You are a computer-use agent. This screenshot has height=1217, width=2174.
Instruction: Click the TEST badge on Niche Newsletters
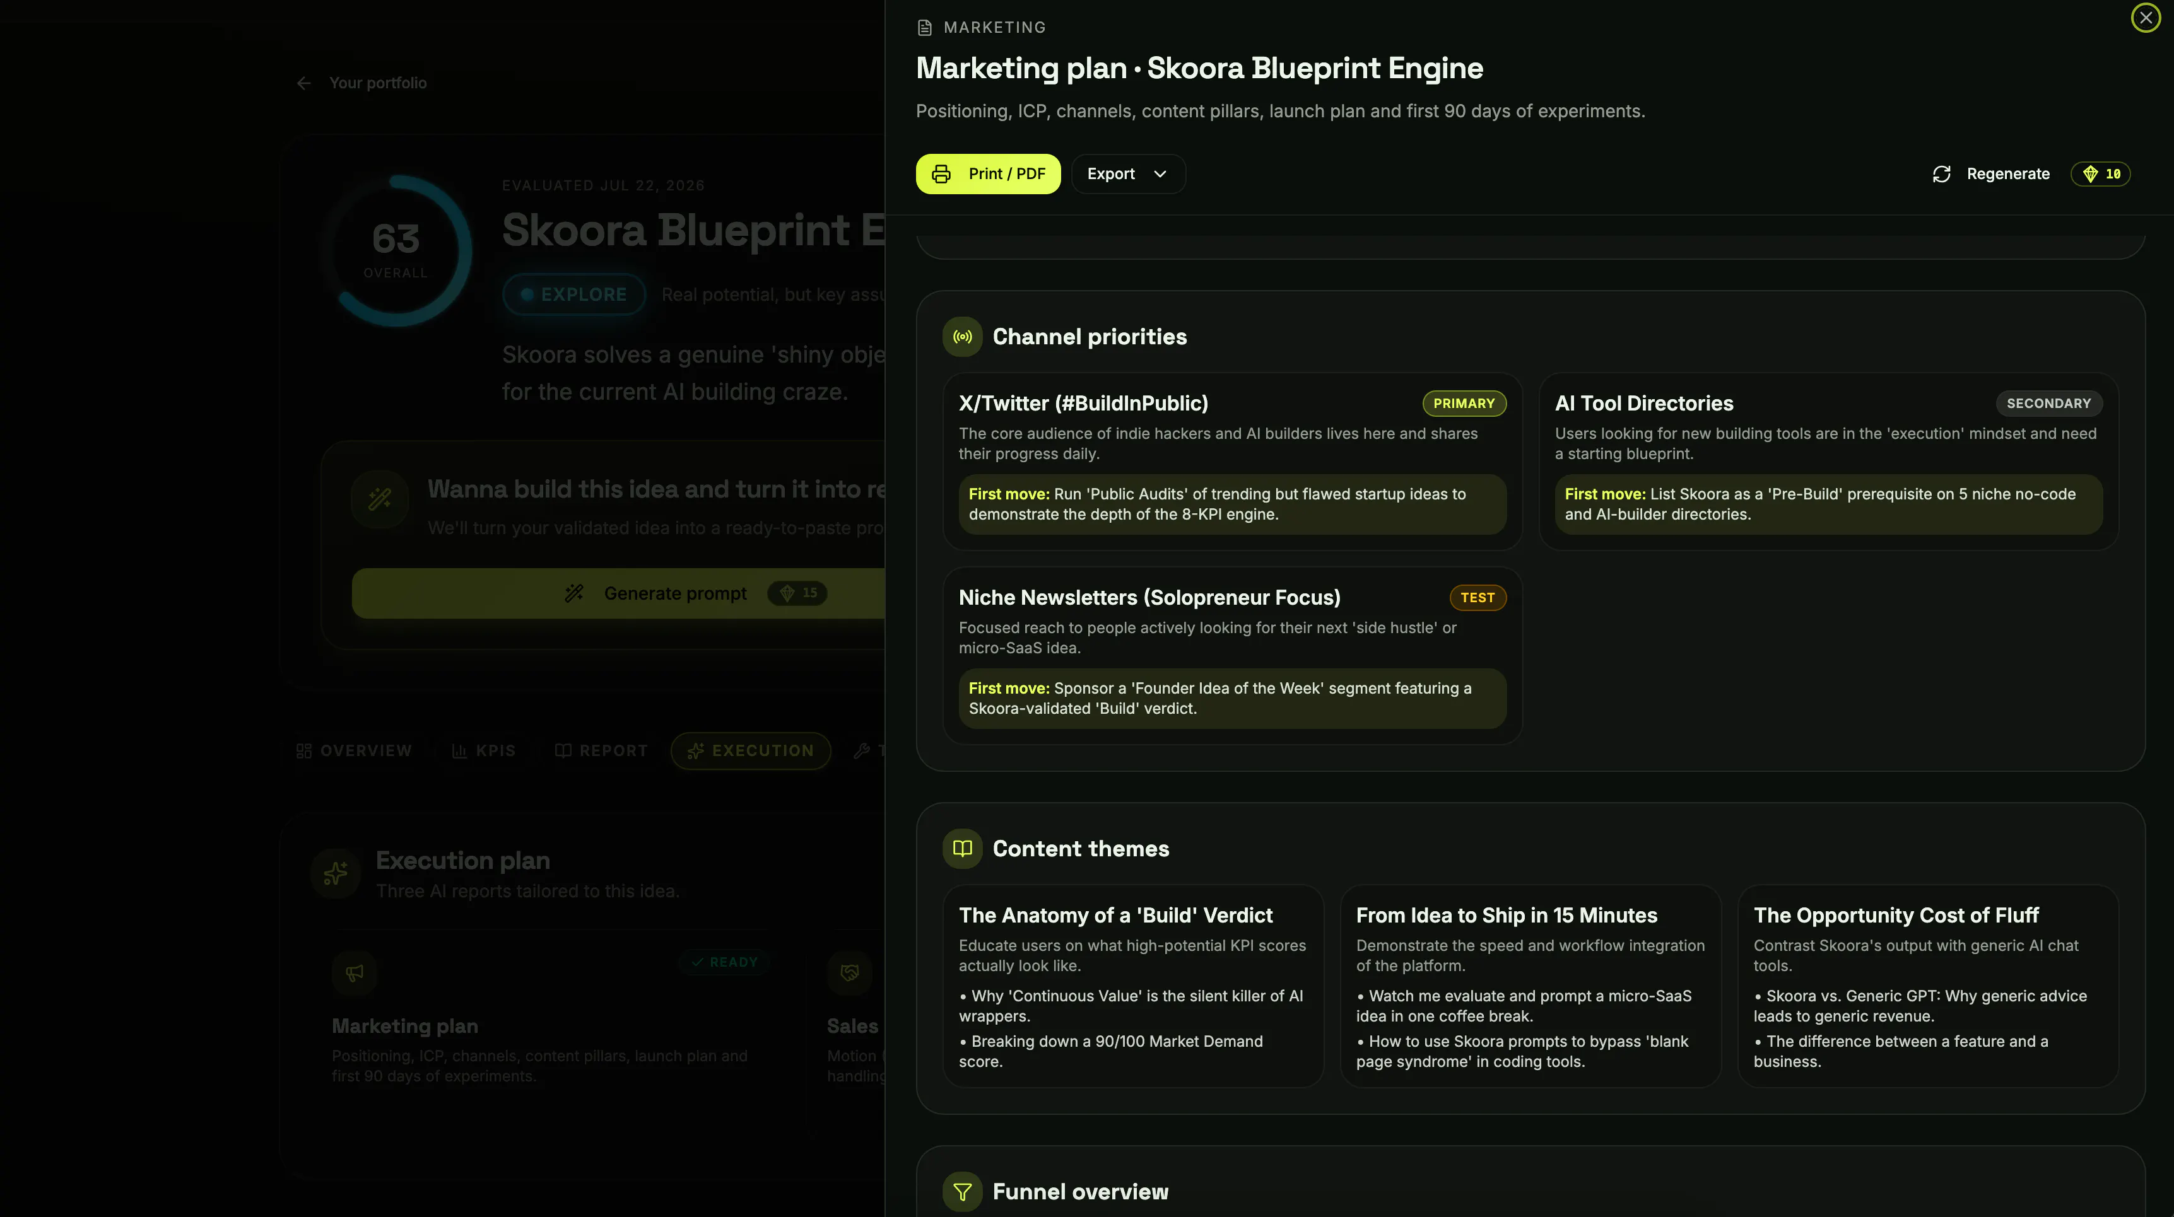coord(1478,597)
